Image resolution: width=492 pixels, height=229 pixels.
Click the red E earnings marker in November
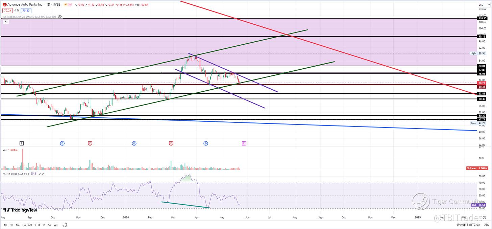(x=90, y=143)
